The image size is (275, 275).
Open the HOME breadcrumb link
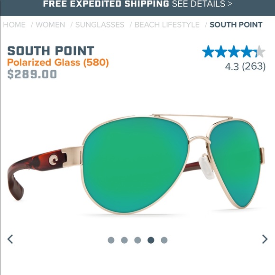click(14, 25)
